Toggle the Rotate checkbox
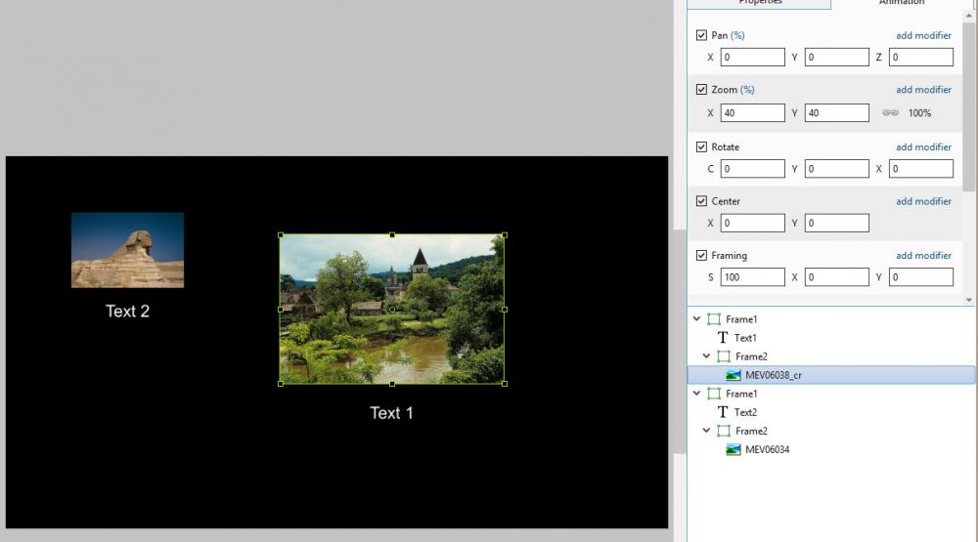Viewport: 978px width, 542px height. [701, 147]
